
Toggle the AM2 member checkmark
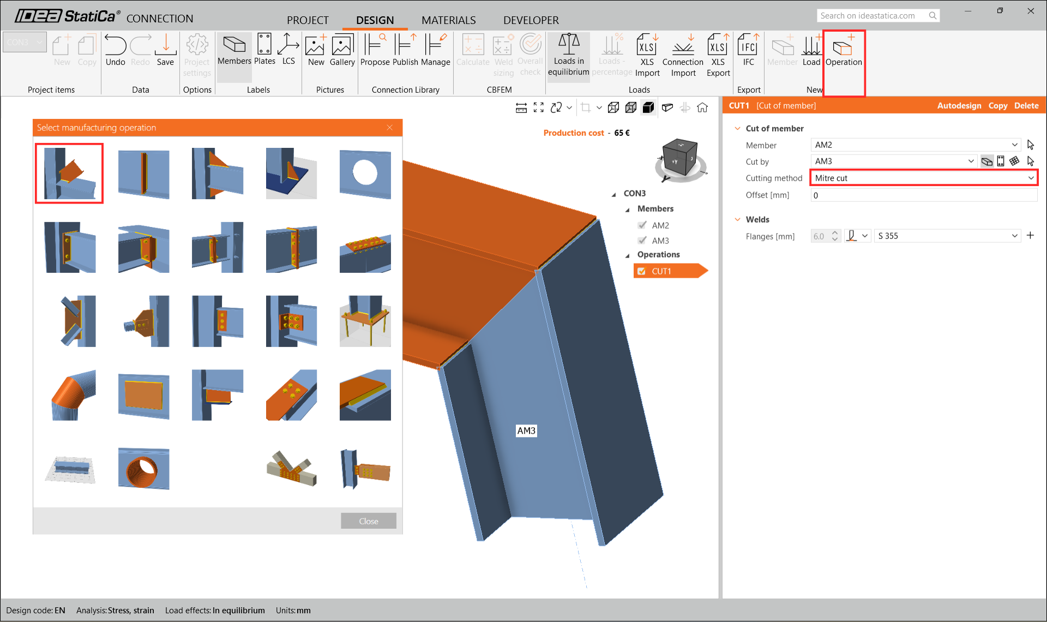click(642, 225)
